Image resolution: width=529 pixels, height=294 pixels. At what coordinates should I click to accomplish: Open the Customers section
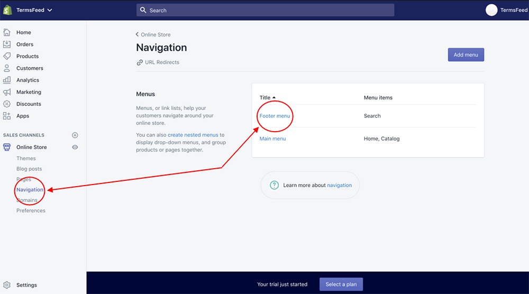pos(30,68)
